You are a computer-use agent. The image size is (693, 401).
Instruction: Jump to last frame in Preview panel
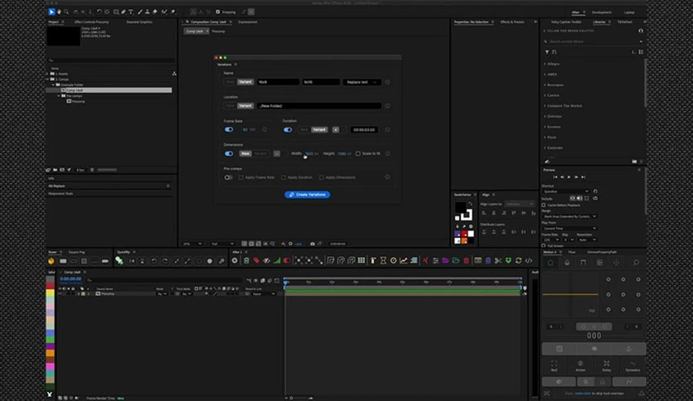pos(583,177)
